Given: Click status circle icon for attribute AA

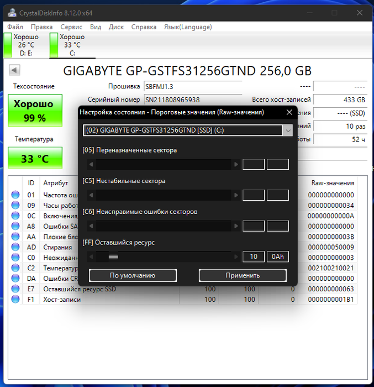Looking at the screenshot, I should [x=15, y=237].
